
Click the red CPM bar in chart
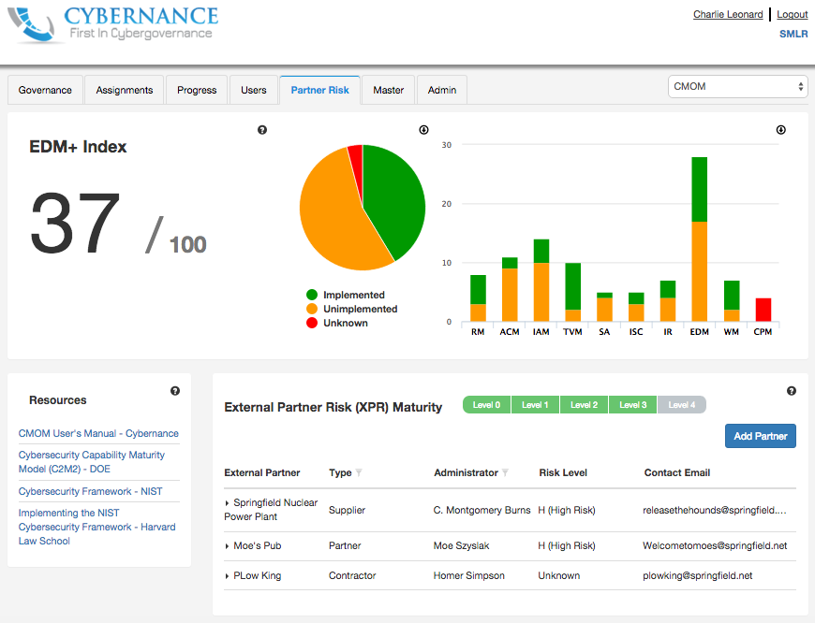tap(763, 310)
